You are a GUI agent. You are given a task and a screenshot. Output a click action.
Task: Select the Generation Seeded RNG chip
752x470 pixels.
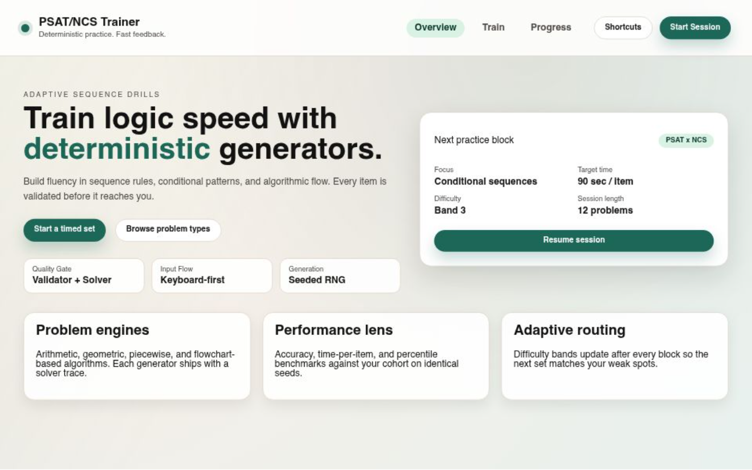tap(340, 276)
